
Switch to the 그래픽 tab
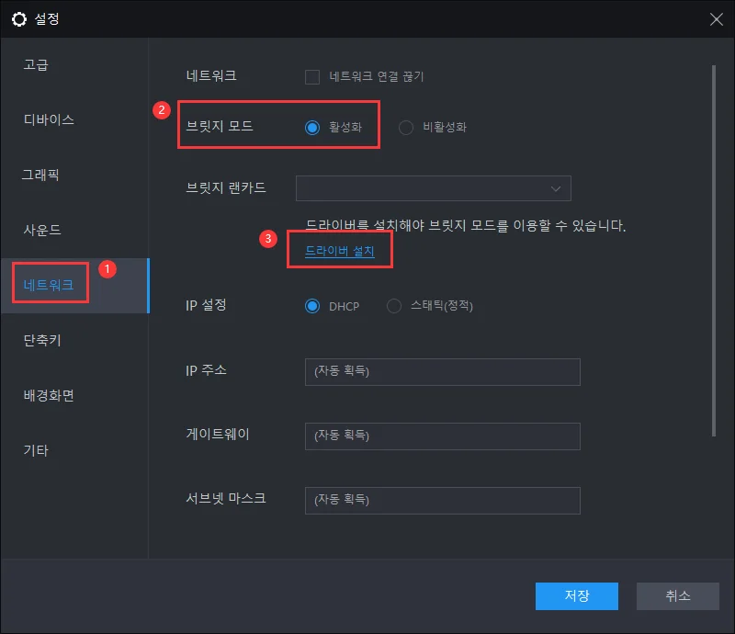40,175
